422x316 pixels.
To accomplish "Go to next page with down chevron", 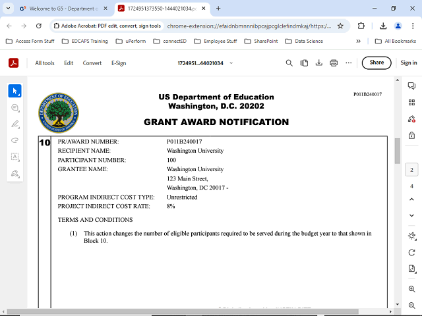I will point(411,215).
